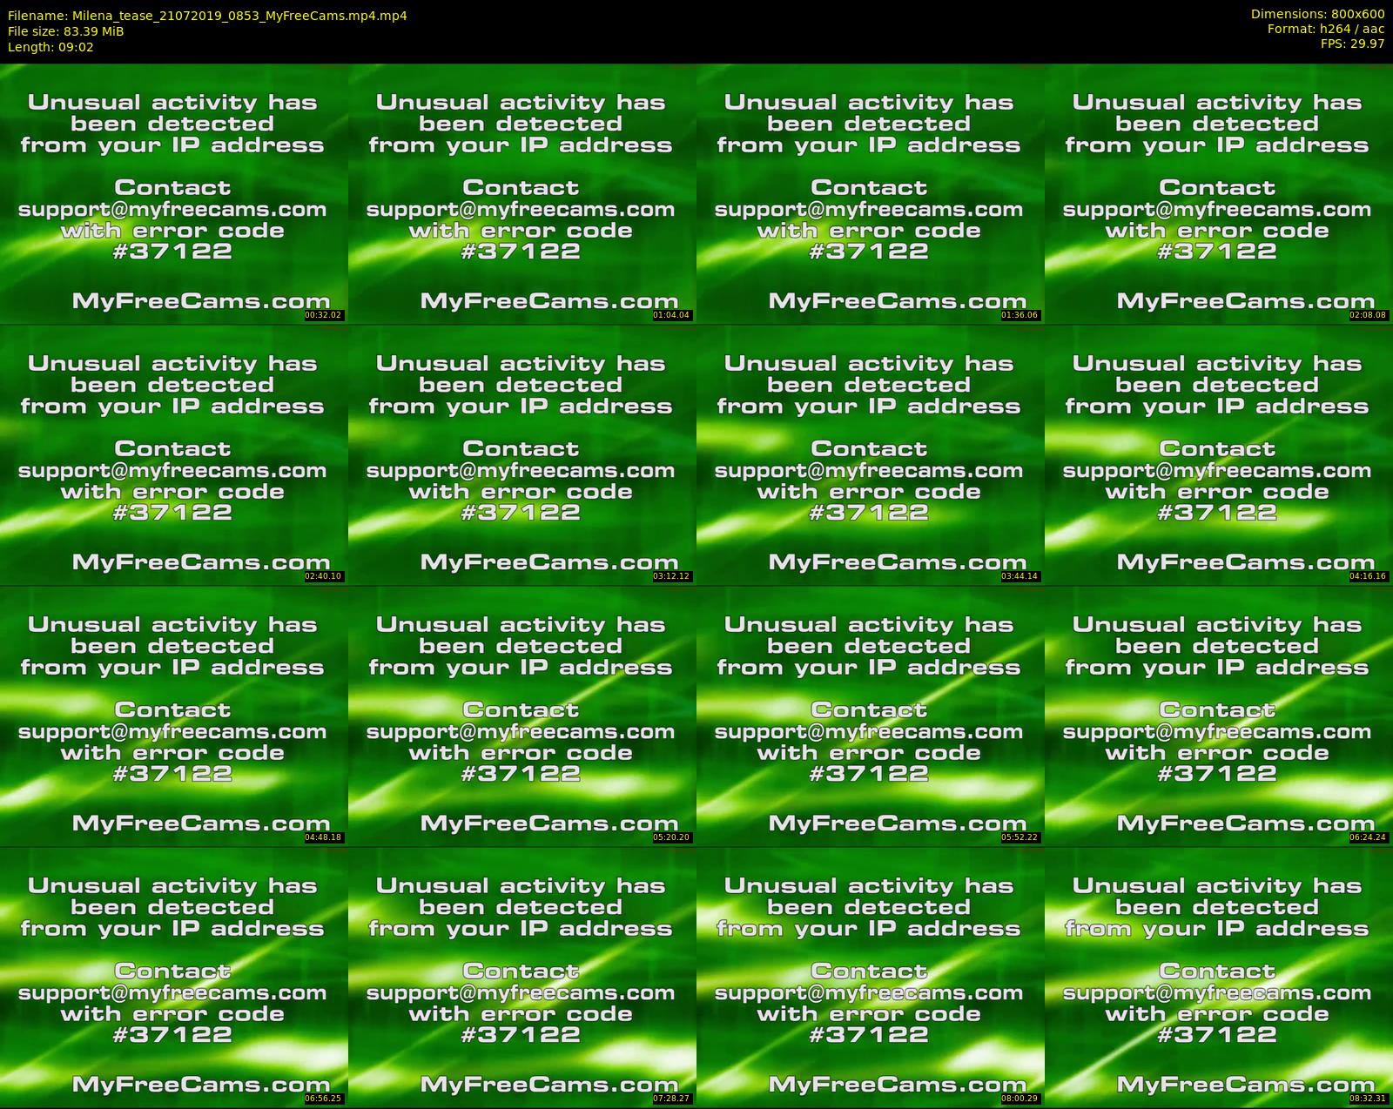Viewport: 1393px width, 1109px height.
Task: Click the thumbnail marked 03:12.12
Action: click(522, 454)
